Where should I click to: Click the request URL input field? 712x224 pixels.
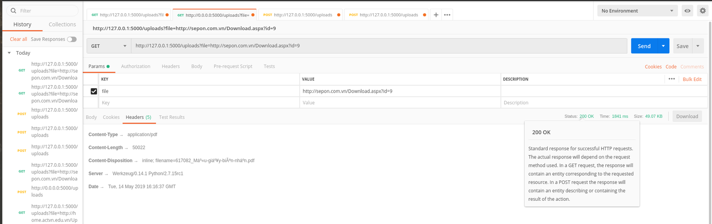click(x=379, y=46)
